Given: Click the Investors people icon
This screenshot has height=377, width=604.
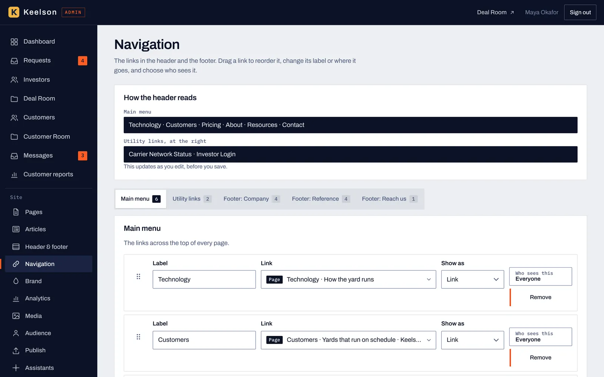Looking at the screenshot, I should (x=14, y=80).
